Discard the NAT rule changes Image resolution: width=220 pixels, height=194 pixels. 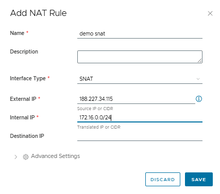[x=163, y=180]
